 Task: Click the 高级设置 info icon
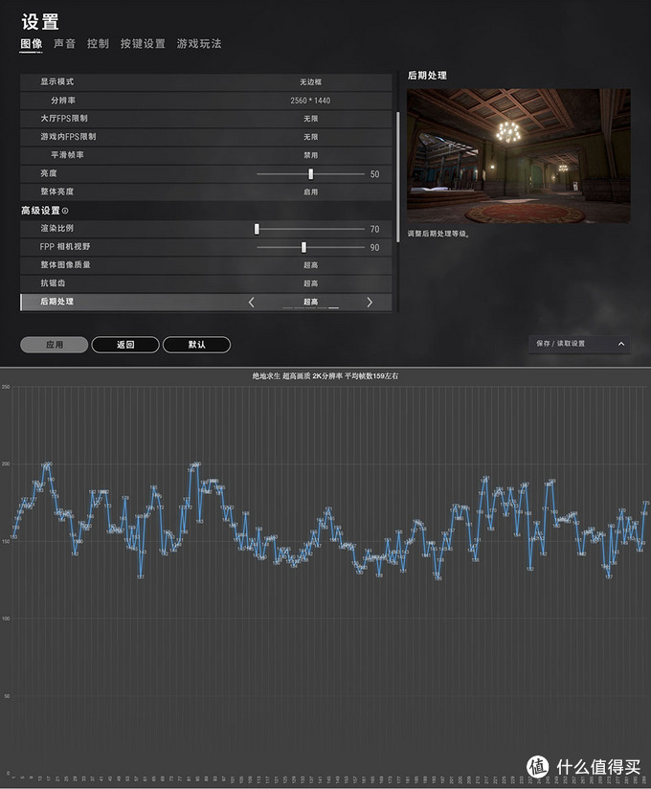pos(65,211)
